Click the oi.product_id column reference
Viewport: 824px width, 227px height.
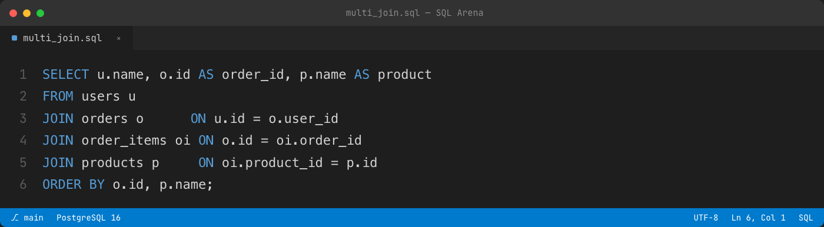point(273,163)
